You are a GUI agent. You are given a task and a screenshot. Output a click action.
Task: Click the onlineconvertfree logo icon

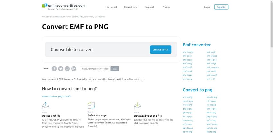[45, 6]
